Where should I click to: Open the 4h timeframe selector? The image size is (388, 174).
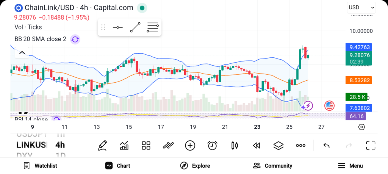coord(60,145)
